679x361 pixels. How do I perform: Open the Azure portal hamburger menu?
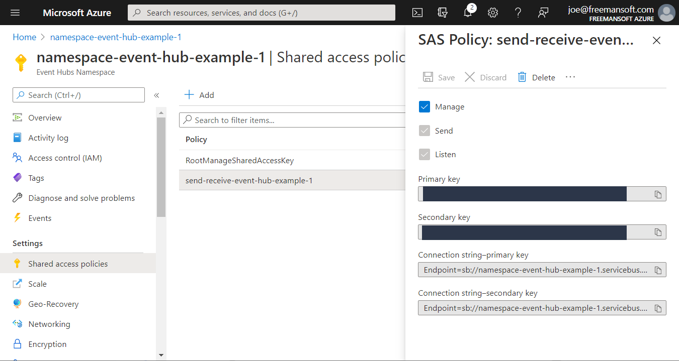pos(14,13)
